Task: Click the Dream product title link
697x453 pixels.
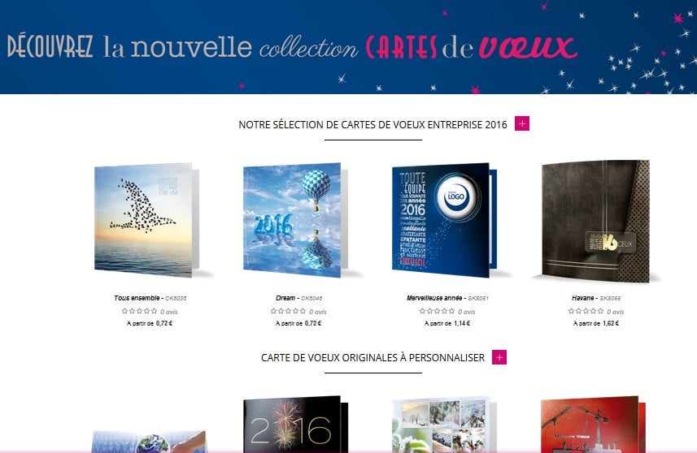Action: [x=285, y=298]
